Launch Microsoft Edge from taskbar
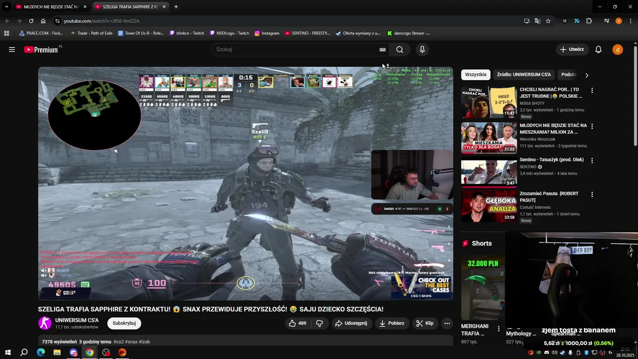 pyautogui.click(x=41, y=353)
